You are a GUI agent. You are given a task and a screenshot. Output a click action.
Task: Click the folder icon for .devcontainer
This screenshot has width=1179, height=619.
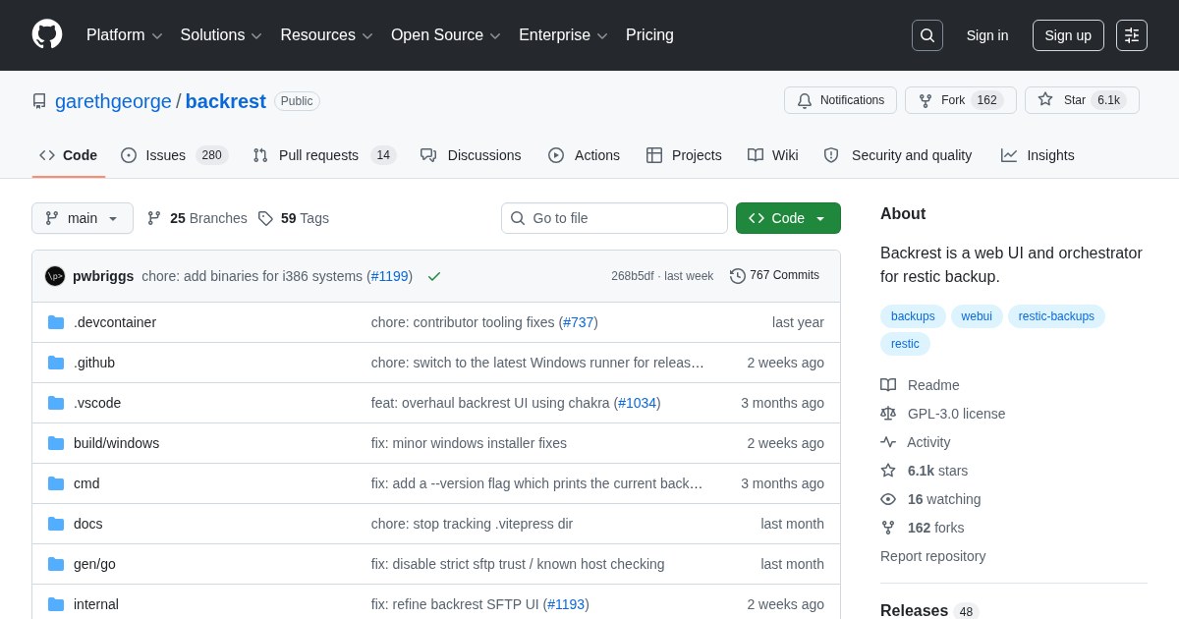(56, 322)
